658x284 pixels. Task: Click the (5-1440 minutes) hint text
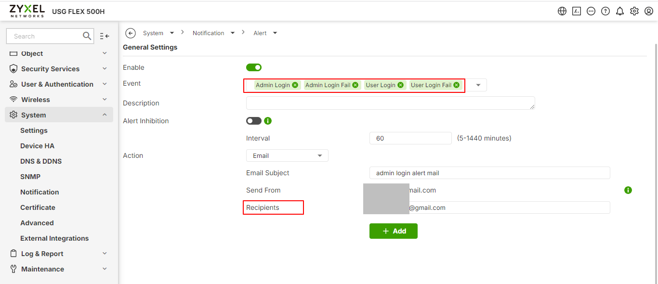coord(484,138)
